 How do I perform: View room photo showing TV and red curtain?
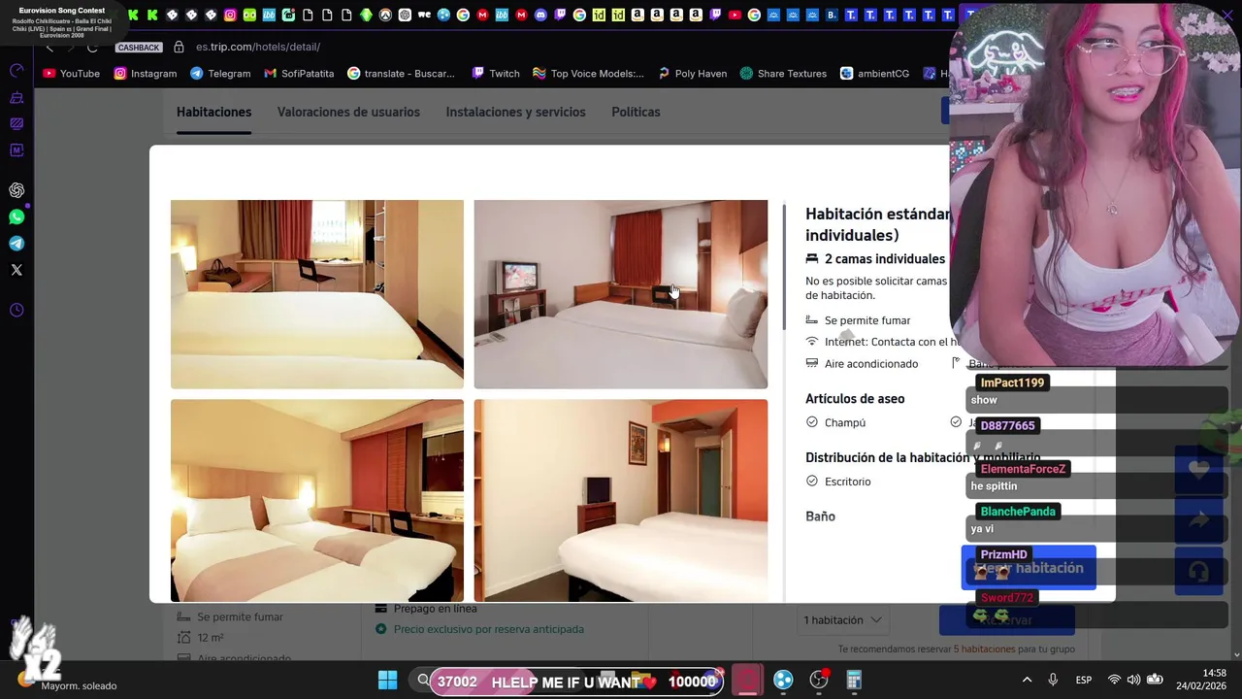pyautogui.click(x=620, y=294)
